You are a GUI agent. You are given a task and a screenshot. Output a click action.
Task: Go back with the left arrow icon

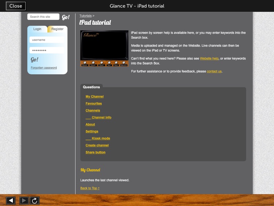coord(11,201)
